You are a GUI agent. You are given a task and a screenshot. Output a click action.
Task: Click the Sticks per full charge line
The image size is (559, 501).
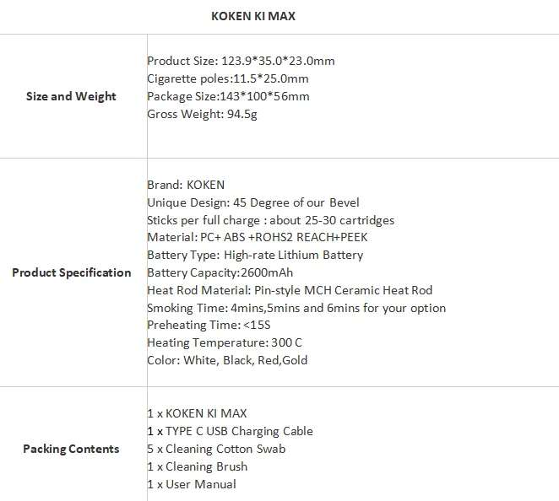pyautogui.click(x=270, y=220)
